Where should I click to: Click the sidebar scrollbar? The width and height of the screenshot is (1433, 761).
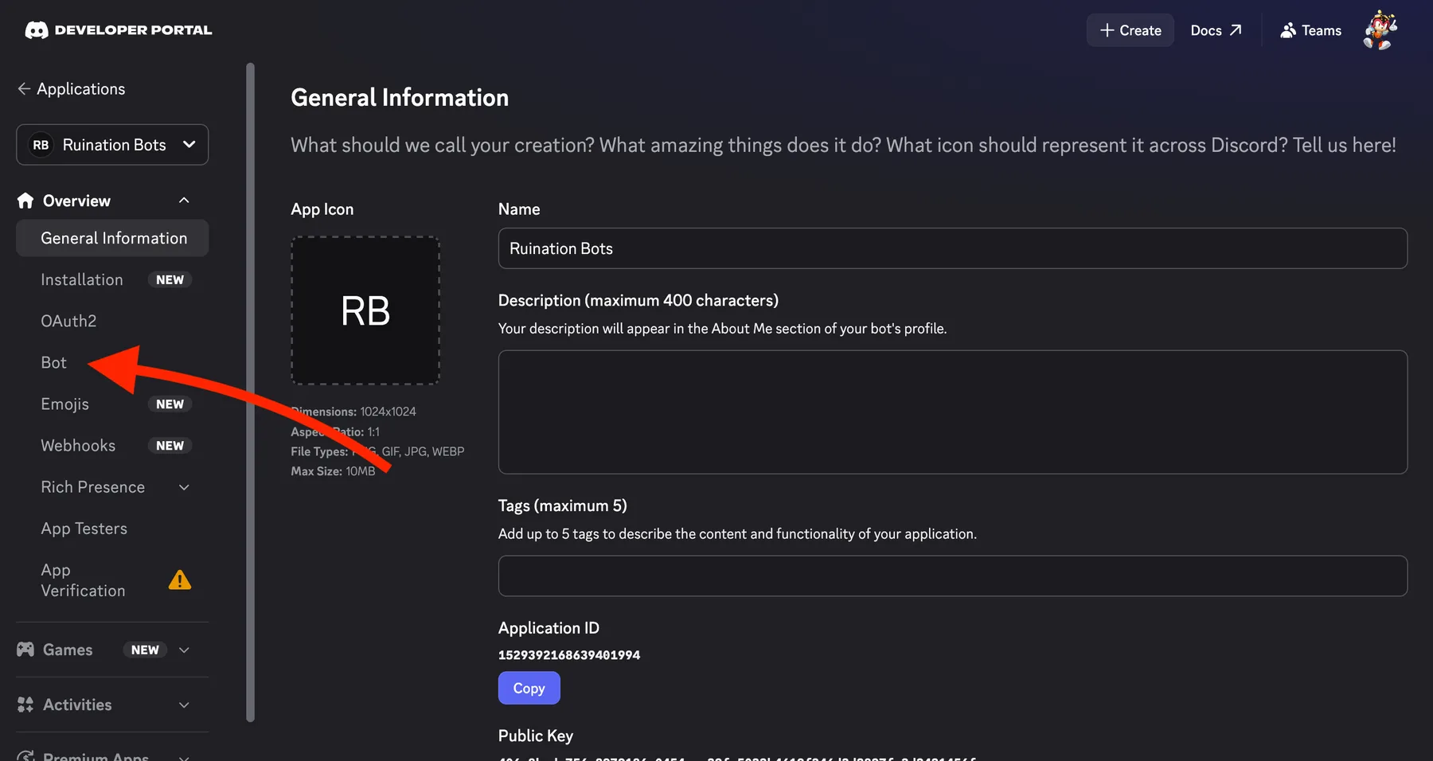251,392
